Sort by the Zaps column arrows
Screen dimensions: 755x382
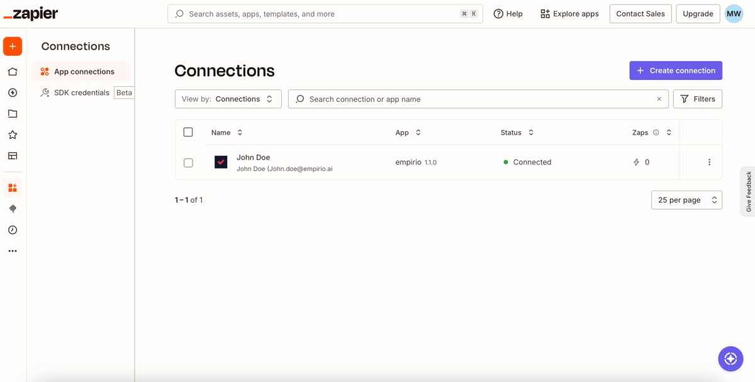[669, 133]
